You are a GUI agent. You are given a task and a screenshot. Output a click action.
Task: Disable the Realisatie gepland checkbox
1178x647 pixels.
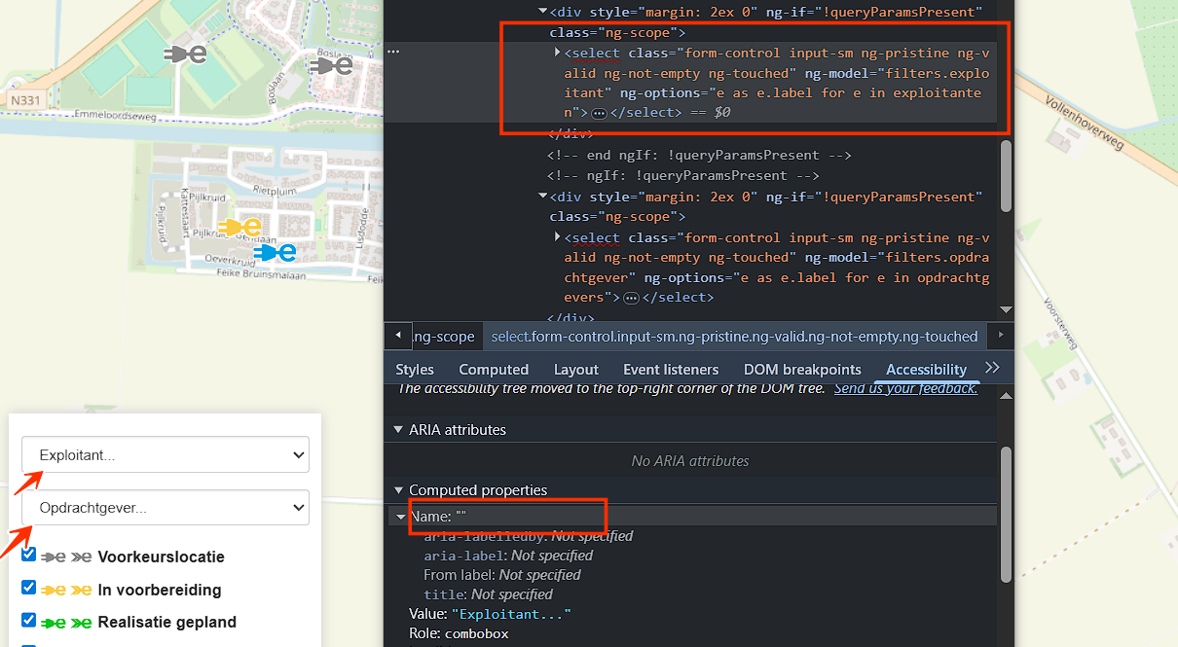pos(28,620)
